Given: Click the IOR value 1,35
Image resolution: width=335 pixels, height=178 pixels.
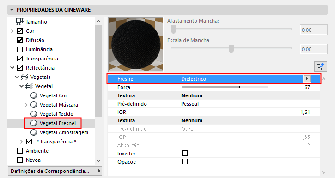Looking at the screenshot, I should click(305, 137).
